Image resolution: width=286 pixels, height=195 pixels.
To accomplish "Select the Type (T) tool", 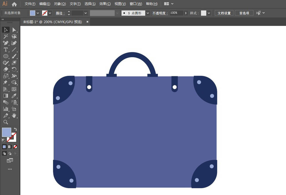I will coord(6,49).
